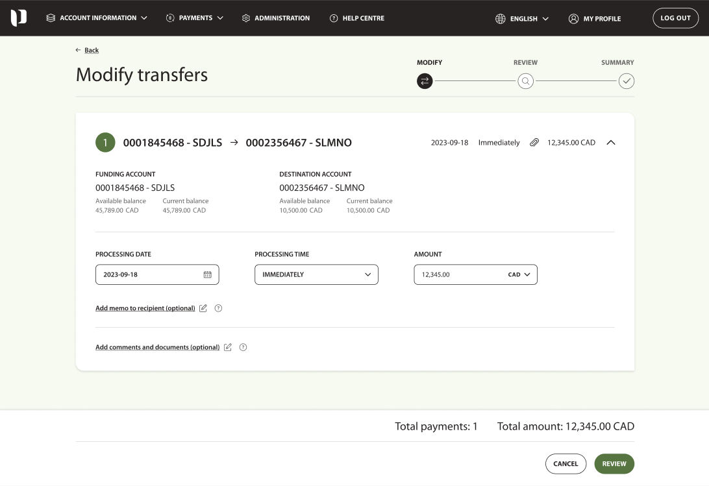This screenshot has height=486, width=709.
Task: Expand the English language selector
Action: pos(522,18)
